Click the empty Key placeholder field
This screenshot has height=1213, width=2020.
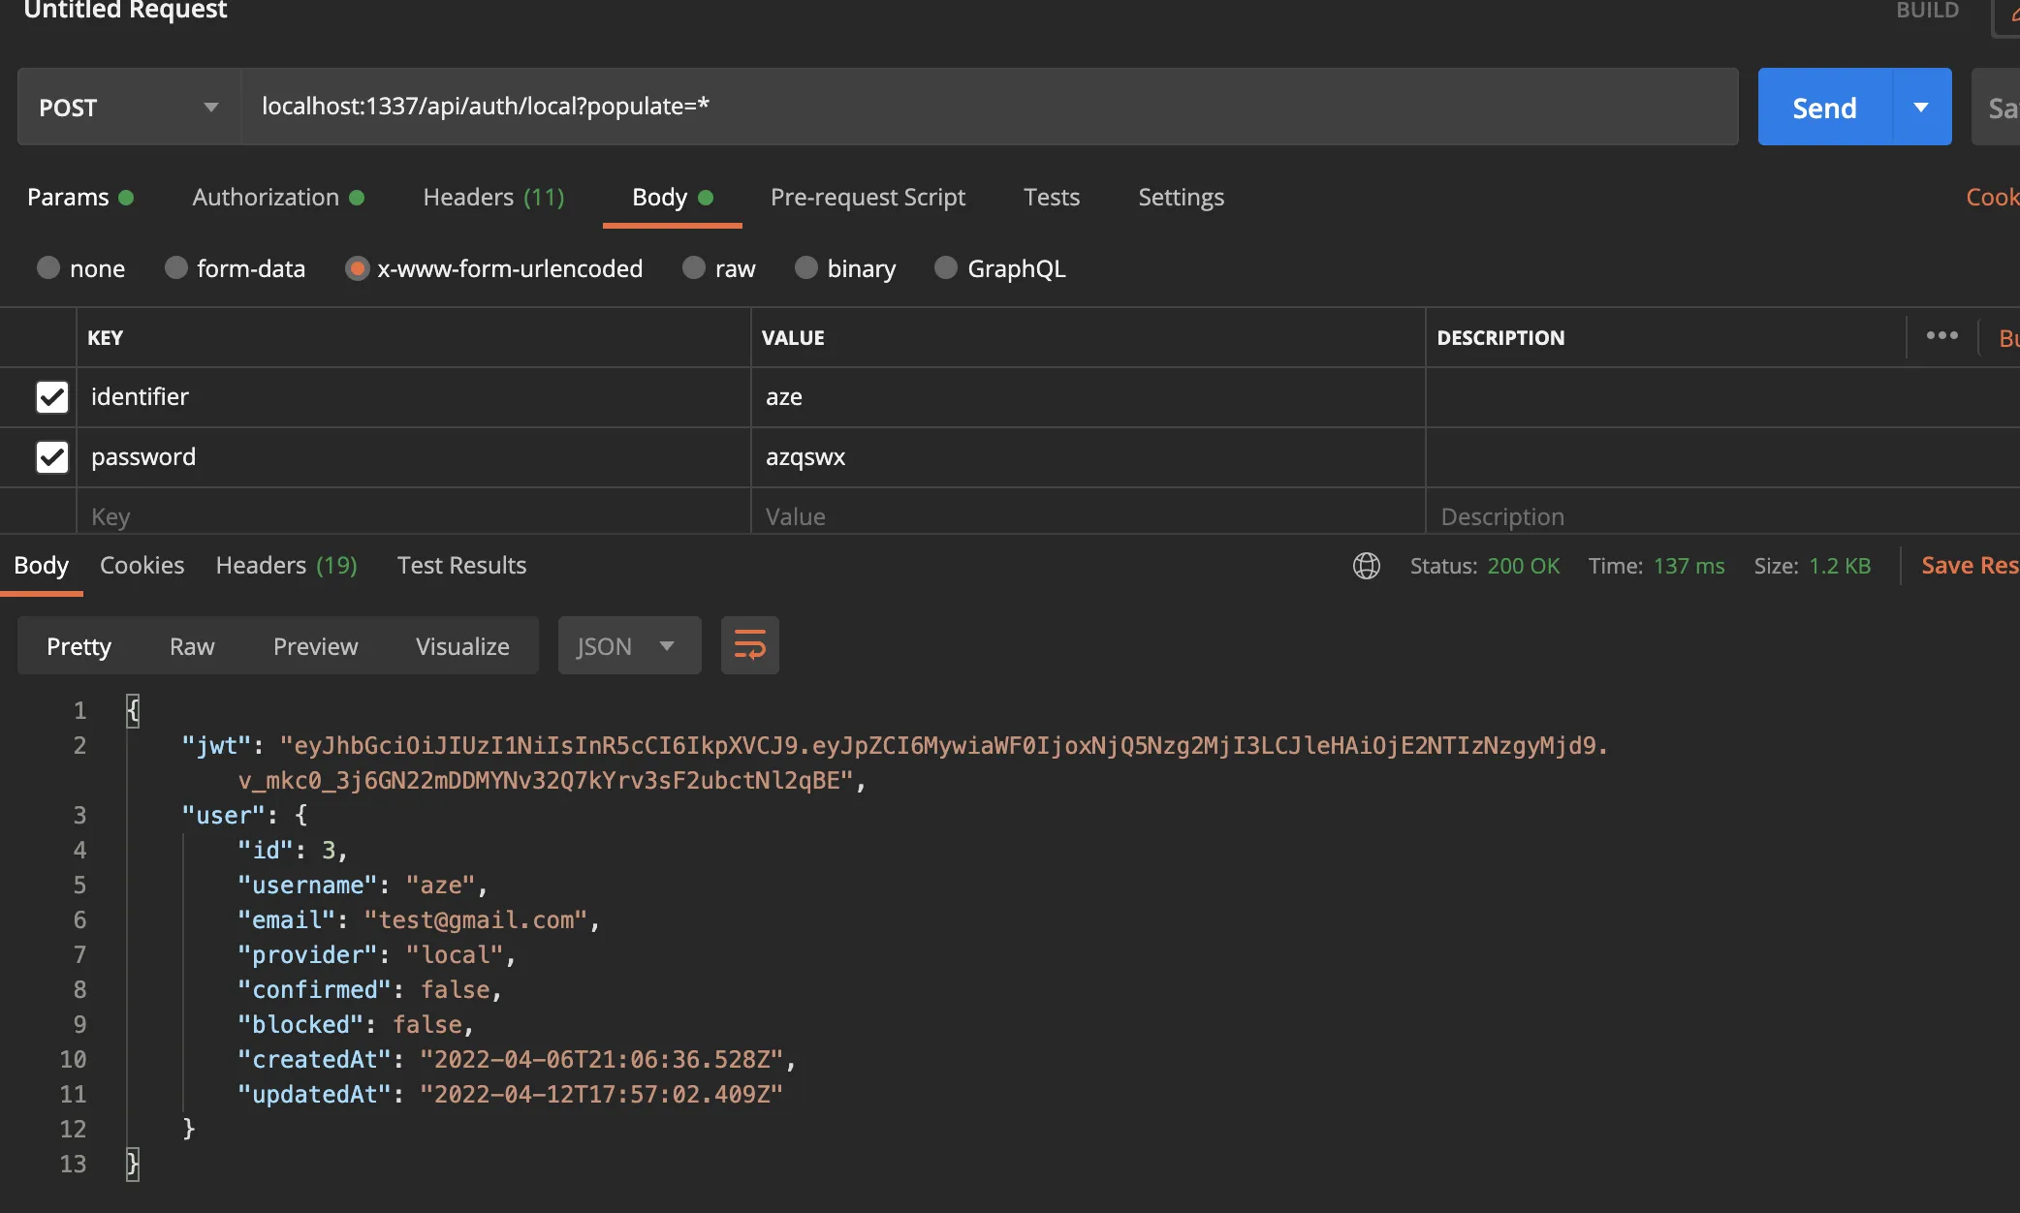pyautogui.click(x=413, y=516)
